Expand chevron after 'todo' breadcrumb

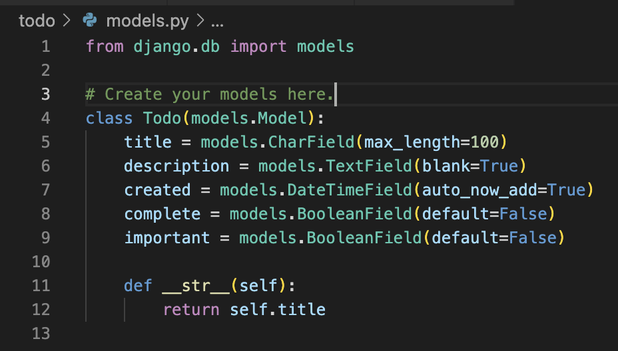[67, 21]
